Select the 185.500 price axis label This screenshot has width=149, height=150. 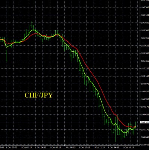(145, 53)
